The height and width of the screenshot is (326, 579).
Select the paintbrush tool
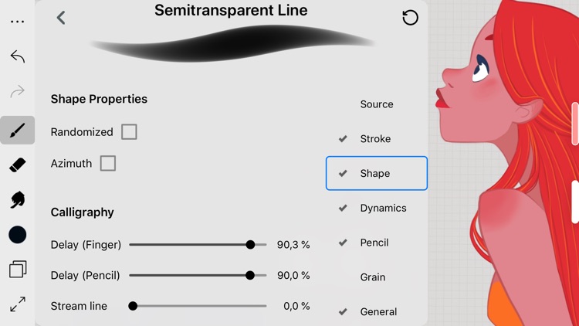[17, 130]
